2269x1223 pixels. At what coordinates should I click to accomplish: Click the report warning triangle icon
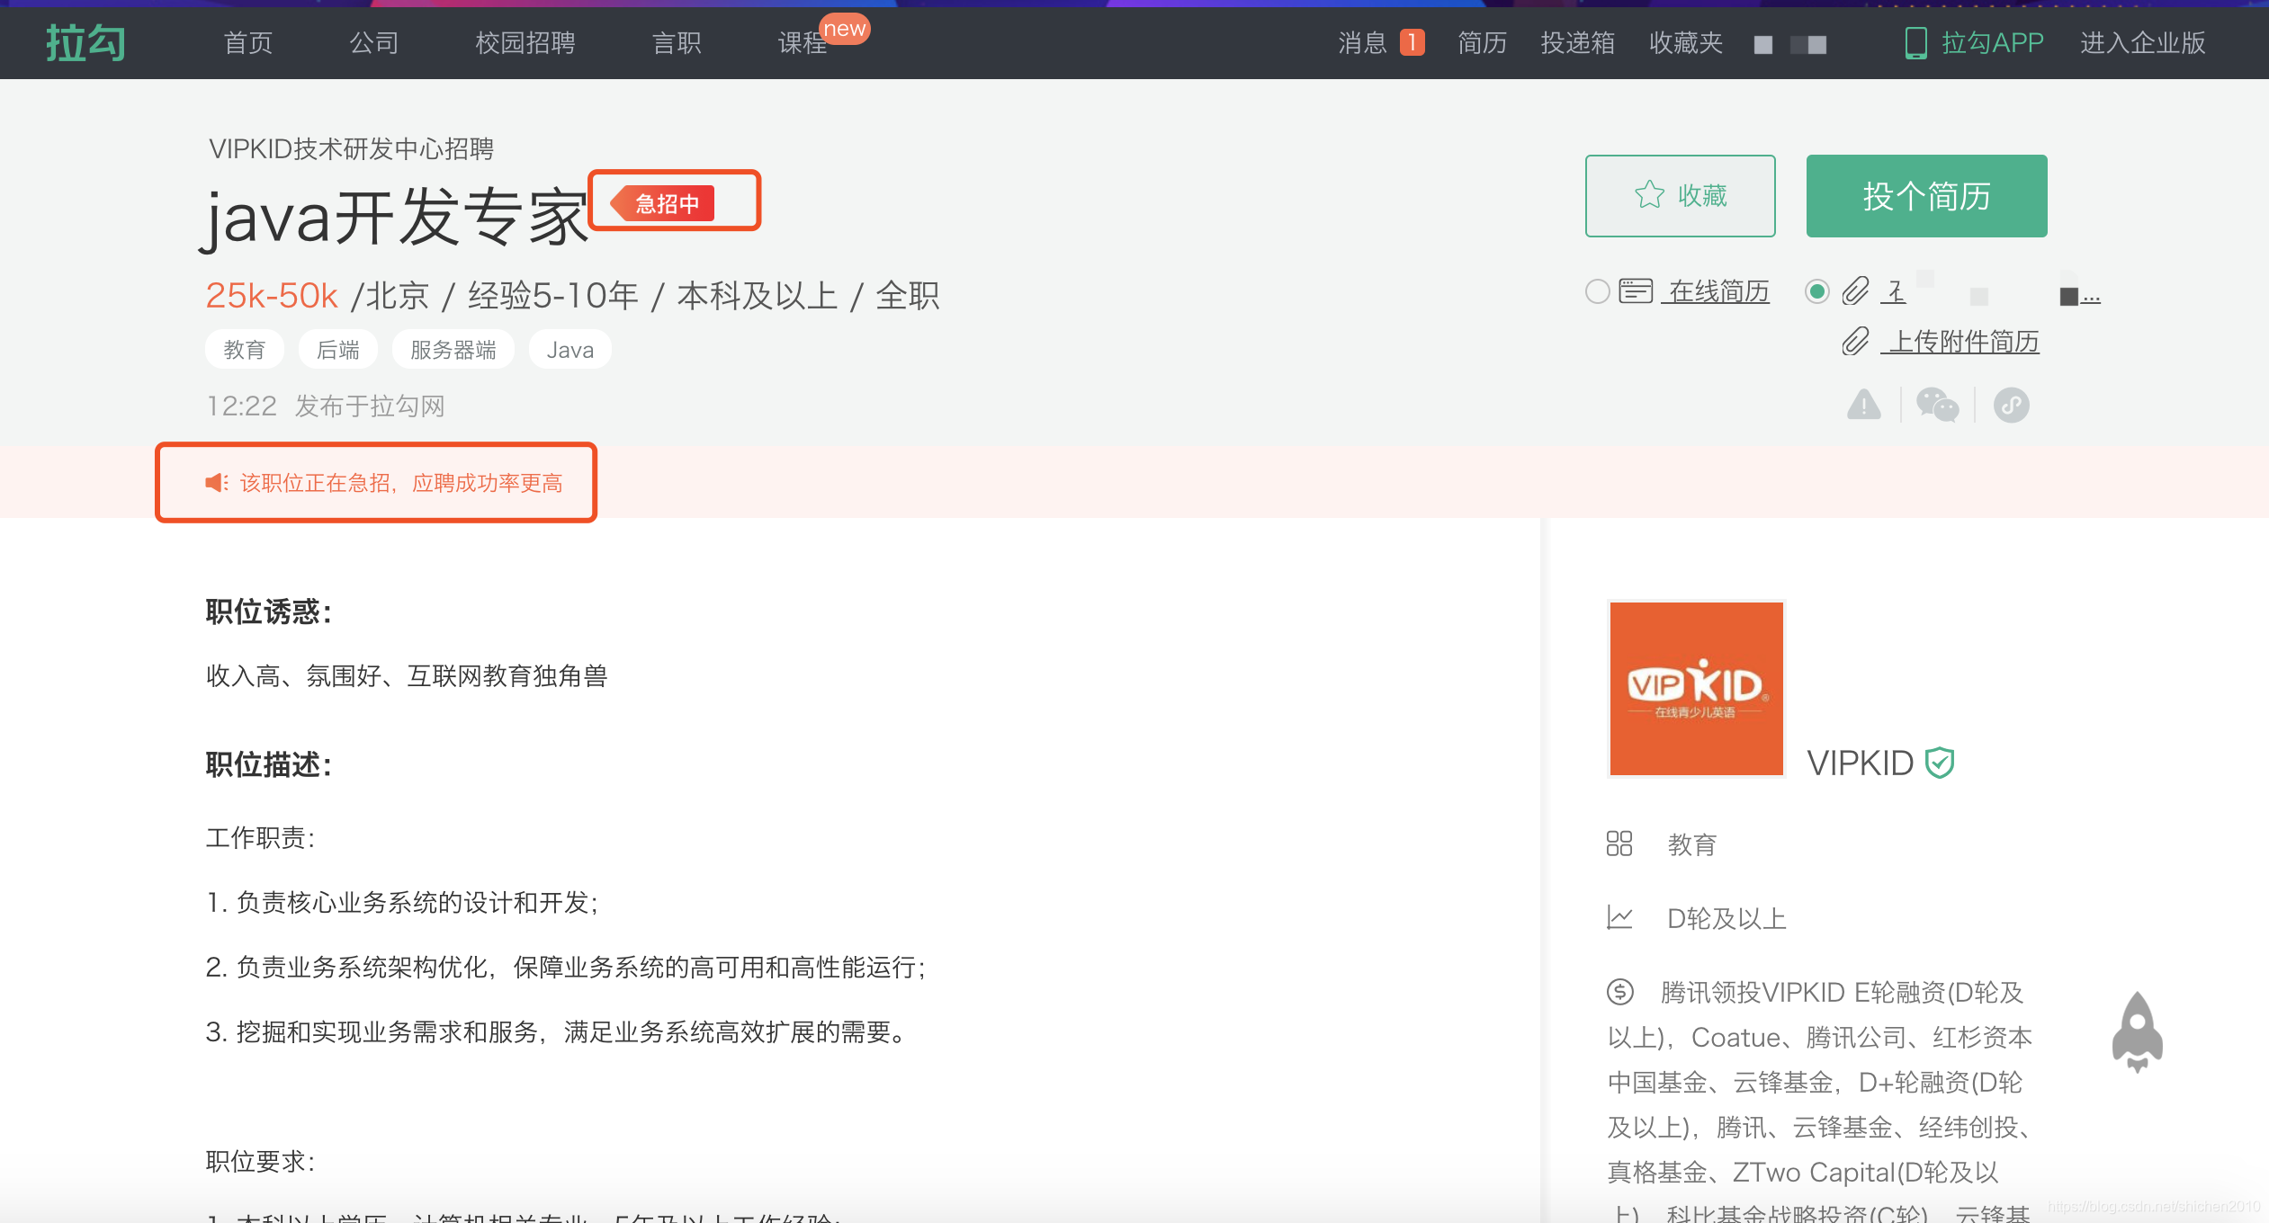point(1863,405)
